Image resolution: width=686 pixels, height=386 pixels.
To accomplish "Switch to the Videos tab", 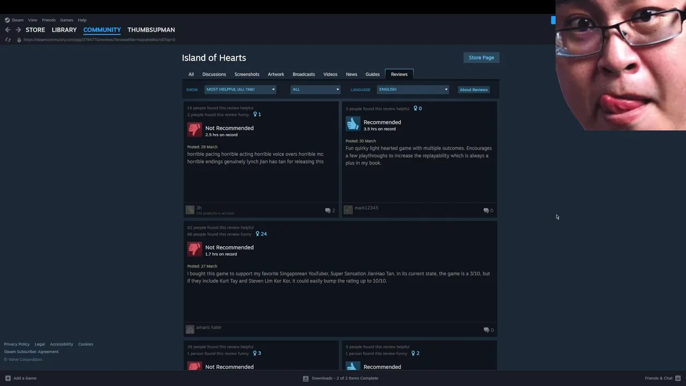I will (330, 74).
